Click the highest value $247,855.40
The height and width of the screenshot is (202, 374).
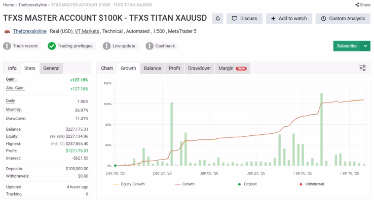(x=77, y=144)
